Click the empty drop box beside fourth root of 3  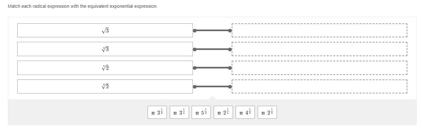pos(319,49)
